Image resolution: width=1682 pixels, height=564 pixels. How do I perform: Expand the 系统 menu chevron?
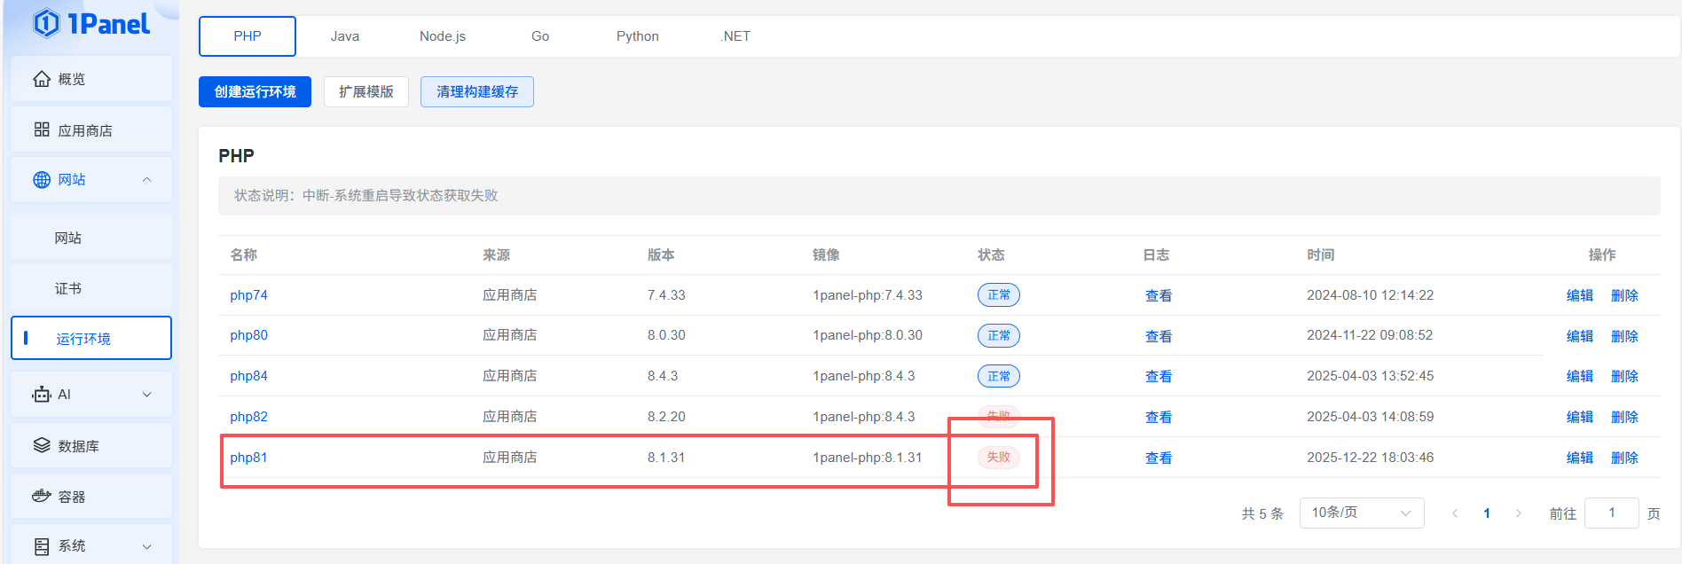[x=147, y=546]
